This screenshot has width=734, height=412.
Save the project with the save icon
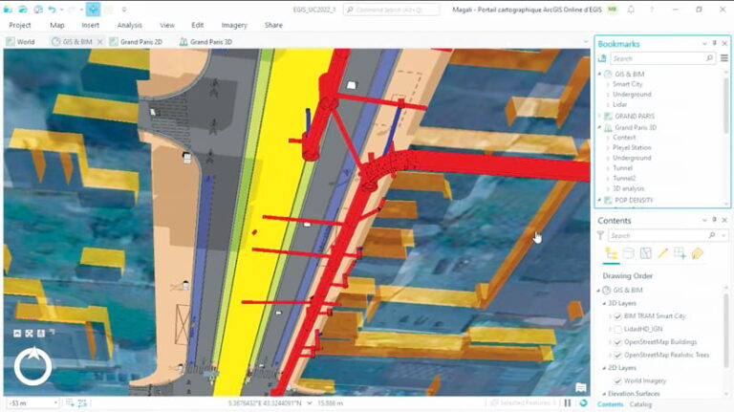[x=38, y=10]
